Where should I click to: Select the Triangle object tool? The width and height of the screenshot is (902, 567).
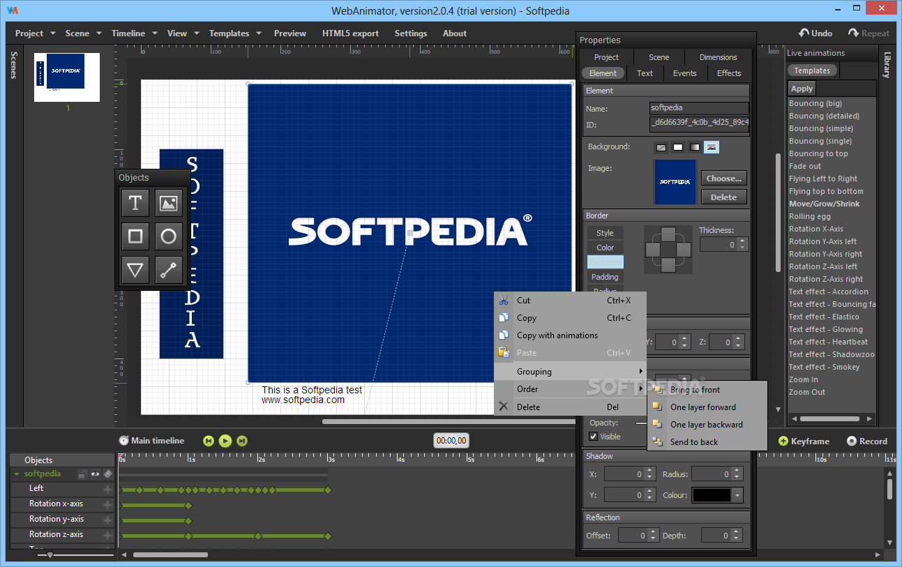coord(135,270)
